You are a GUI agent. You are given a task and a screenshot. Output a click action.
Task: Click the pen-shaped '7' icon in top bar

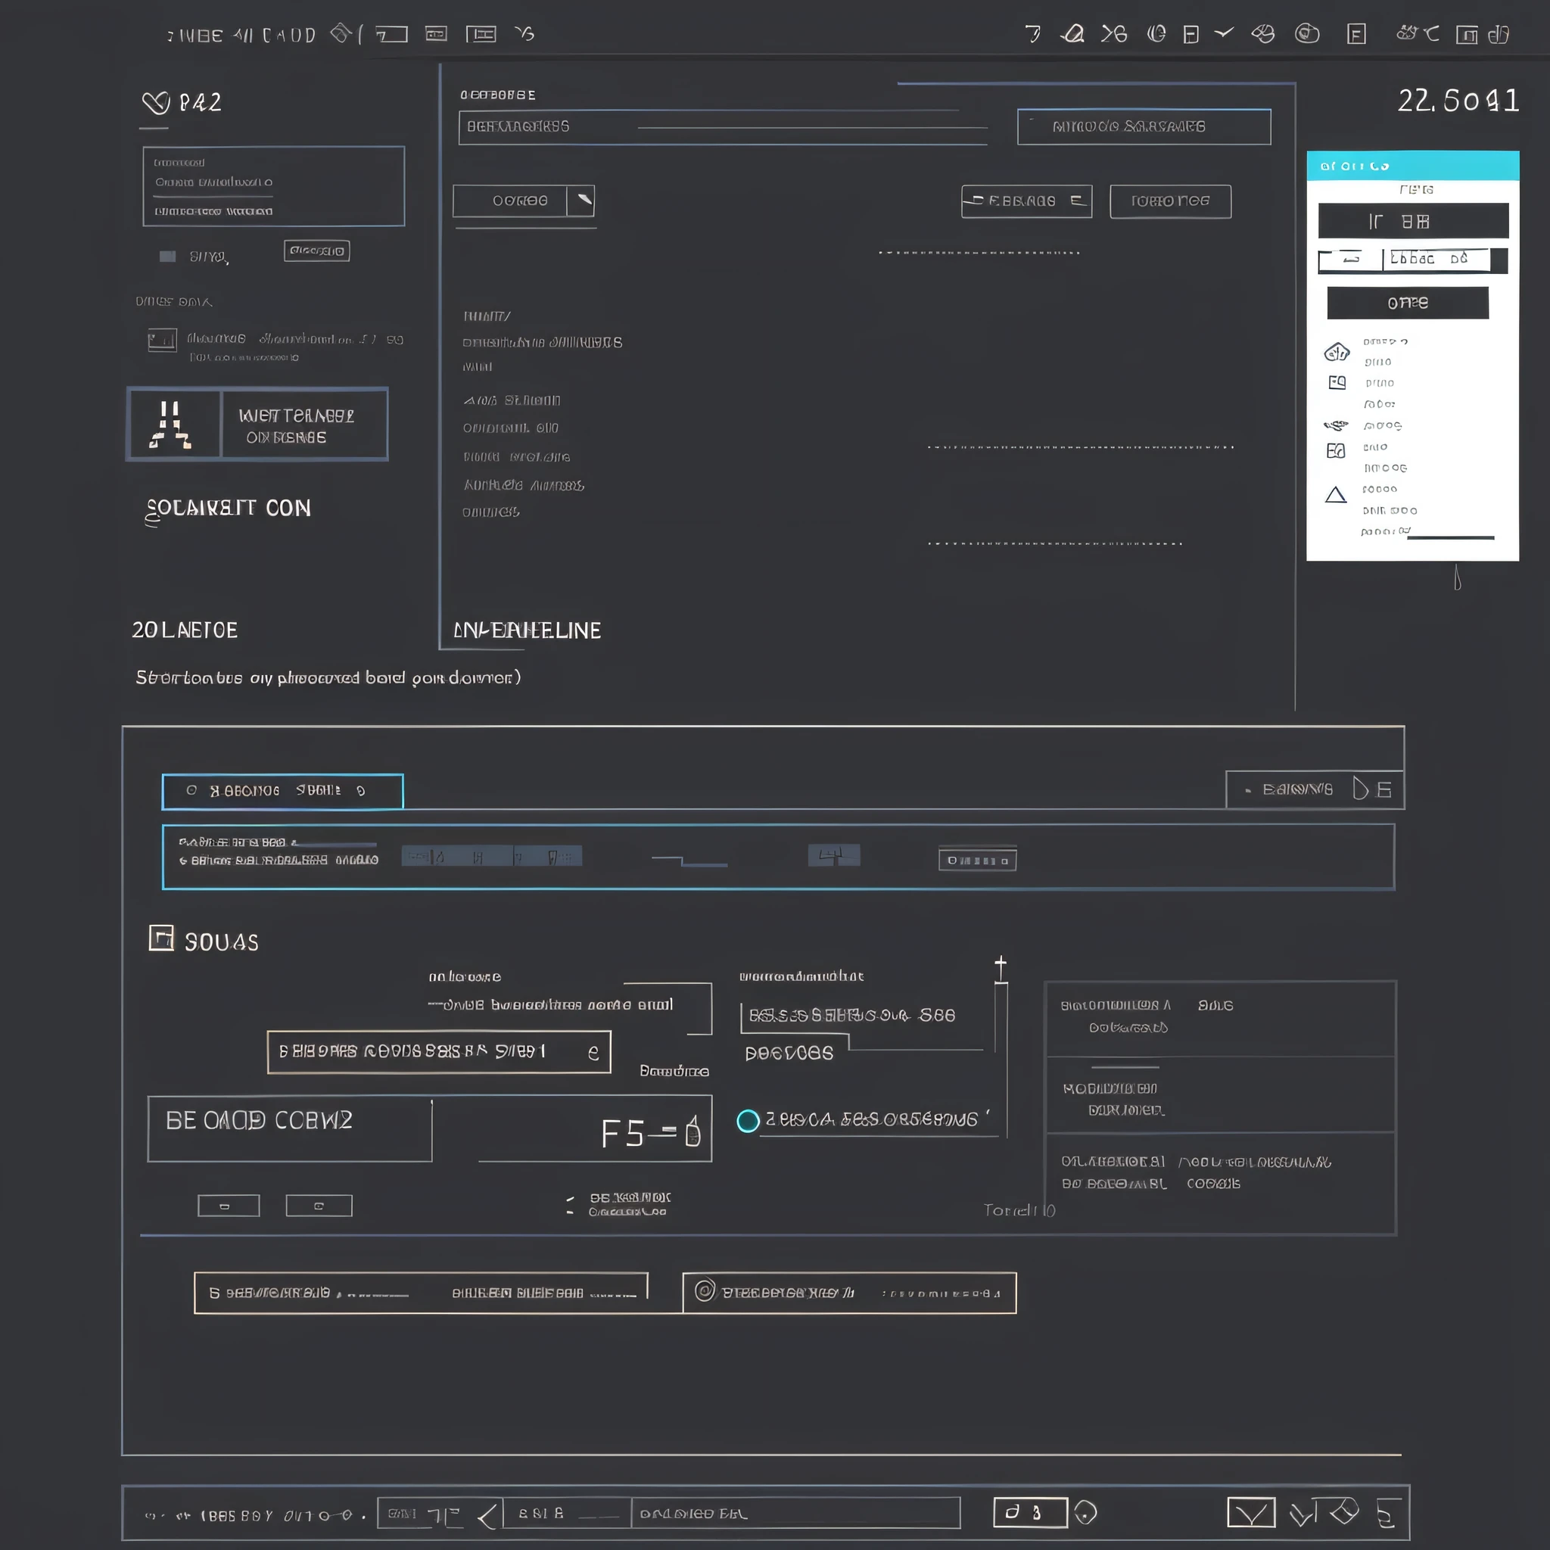[1032, 34]
